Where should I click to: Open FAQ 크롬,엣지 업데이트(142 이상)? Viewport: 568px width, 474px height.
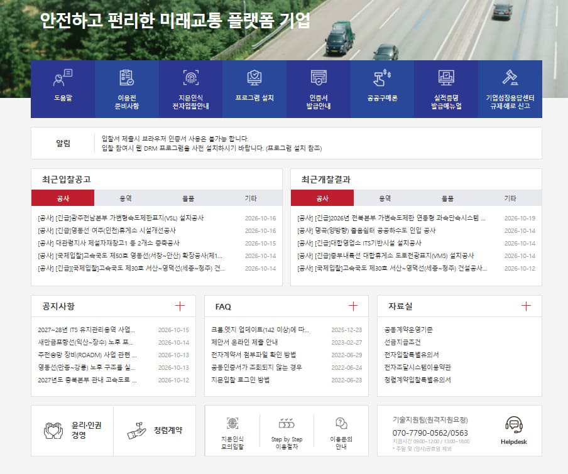pyautogui.click(x=260, y=330)
